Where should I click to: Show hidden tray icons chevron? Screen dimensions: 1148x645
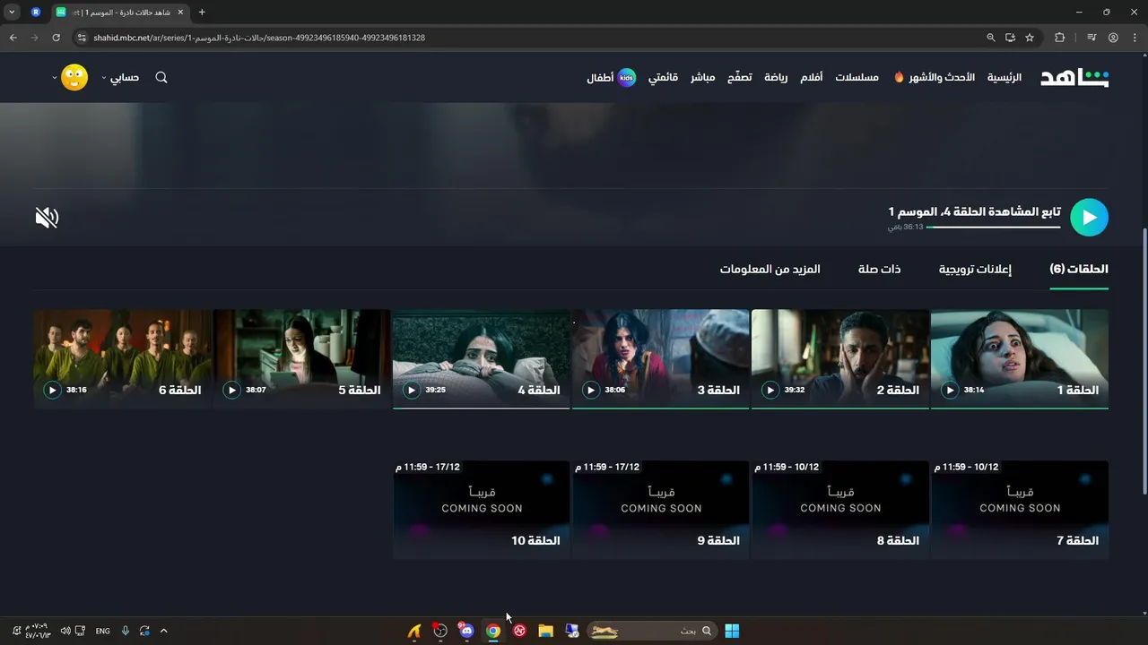(163, 631)
